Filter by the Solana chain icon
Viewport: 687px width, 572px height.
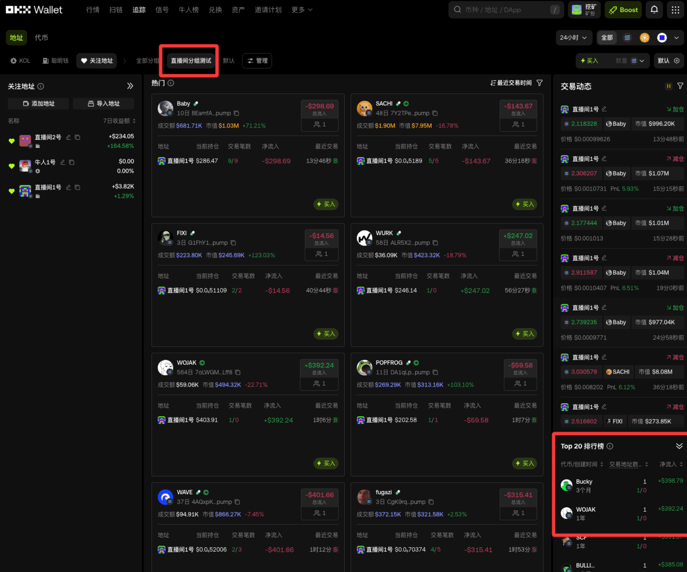(627, 38)
